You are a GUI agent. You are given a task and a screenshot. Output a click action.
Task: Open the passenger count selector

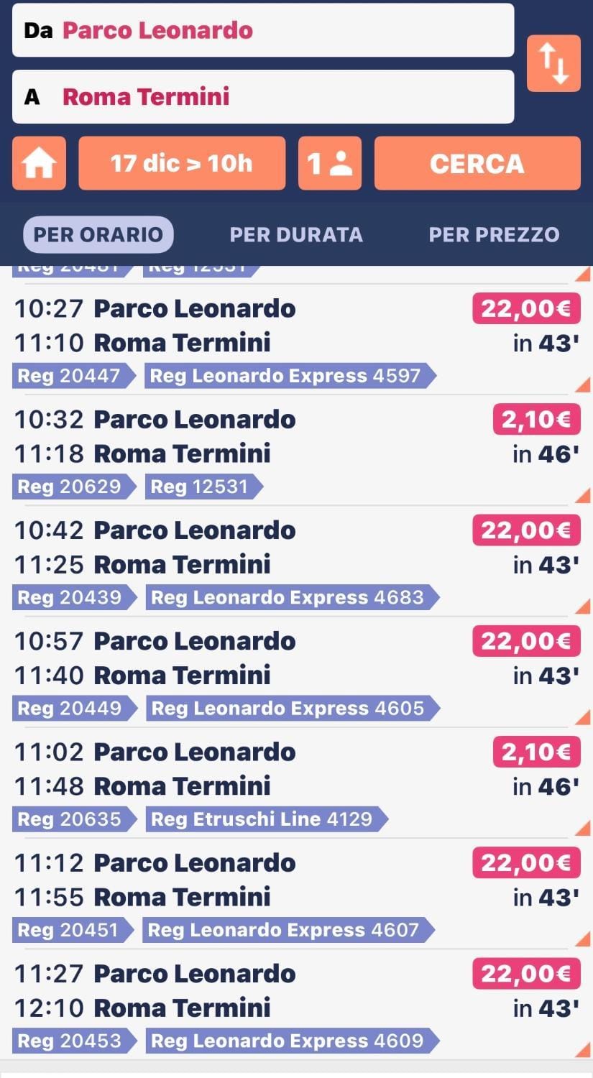click(x=330, y=163)
